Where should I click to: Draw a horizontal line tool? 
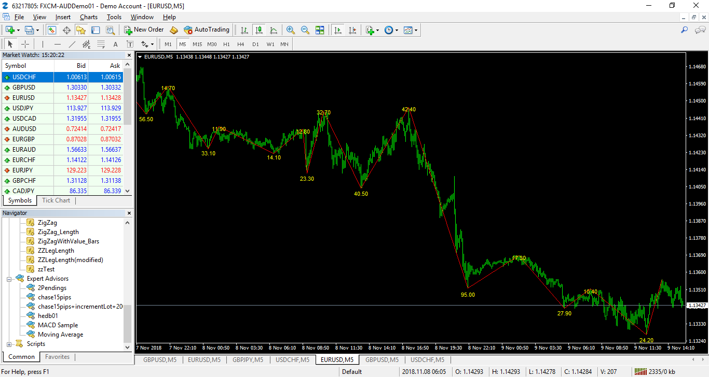(57, 44)
